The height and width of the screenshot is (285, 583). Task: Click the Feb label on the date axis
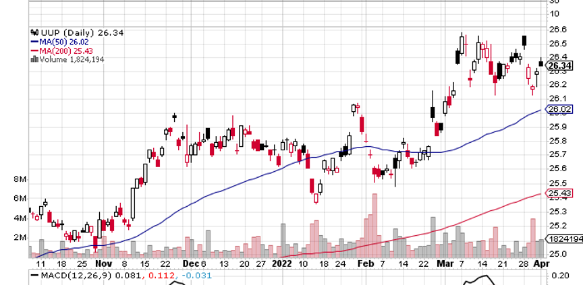coord(366,264)
